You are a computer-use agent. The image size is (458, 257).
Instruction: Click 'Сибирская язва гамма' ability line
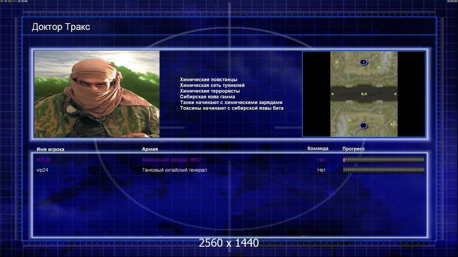[x=208, y=97]
